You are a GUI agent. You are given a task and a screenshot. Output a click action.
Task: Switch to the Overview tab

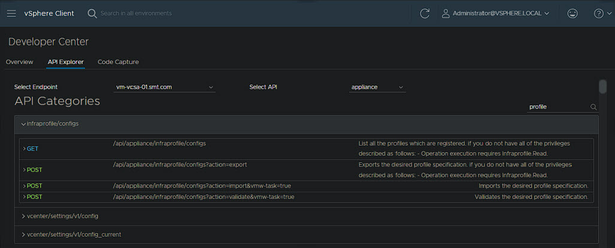coord(19,62)
